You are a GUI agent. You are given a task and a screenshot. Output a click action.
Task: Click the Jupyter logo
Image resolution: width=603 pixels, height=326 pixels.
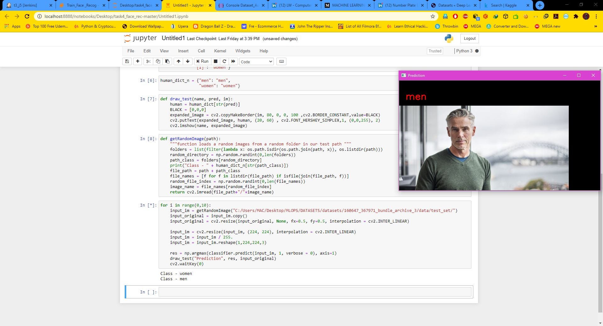point(140,38)
